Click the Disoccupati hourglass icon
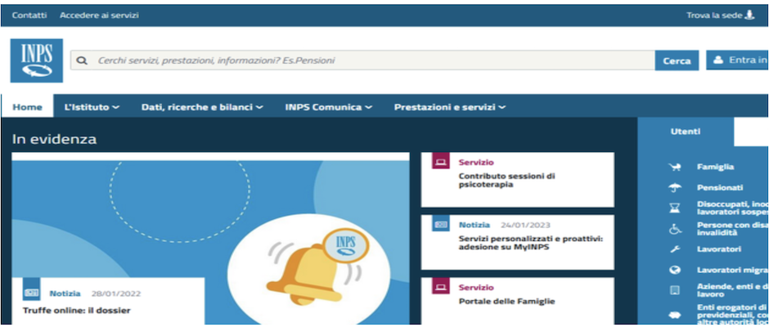This screenshot has width=769, height=327. [675, 208]
